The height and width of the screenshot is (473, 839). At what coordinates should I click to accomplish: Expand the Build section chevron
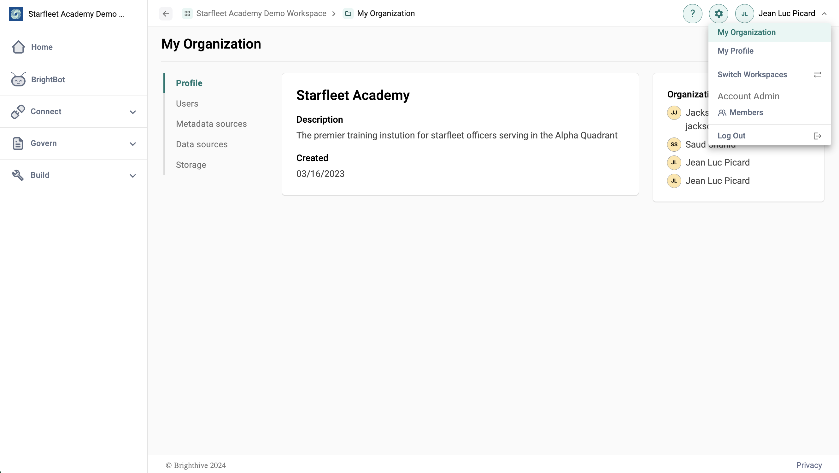coord(132,176)
